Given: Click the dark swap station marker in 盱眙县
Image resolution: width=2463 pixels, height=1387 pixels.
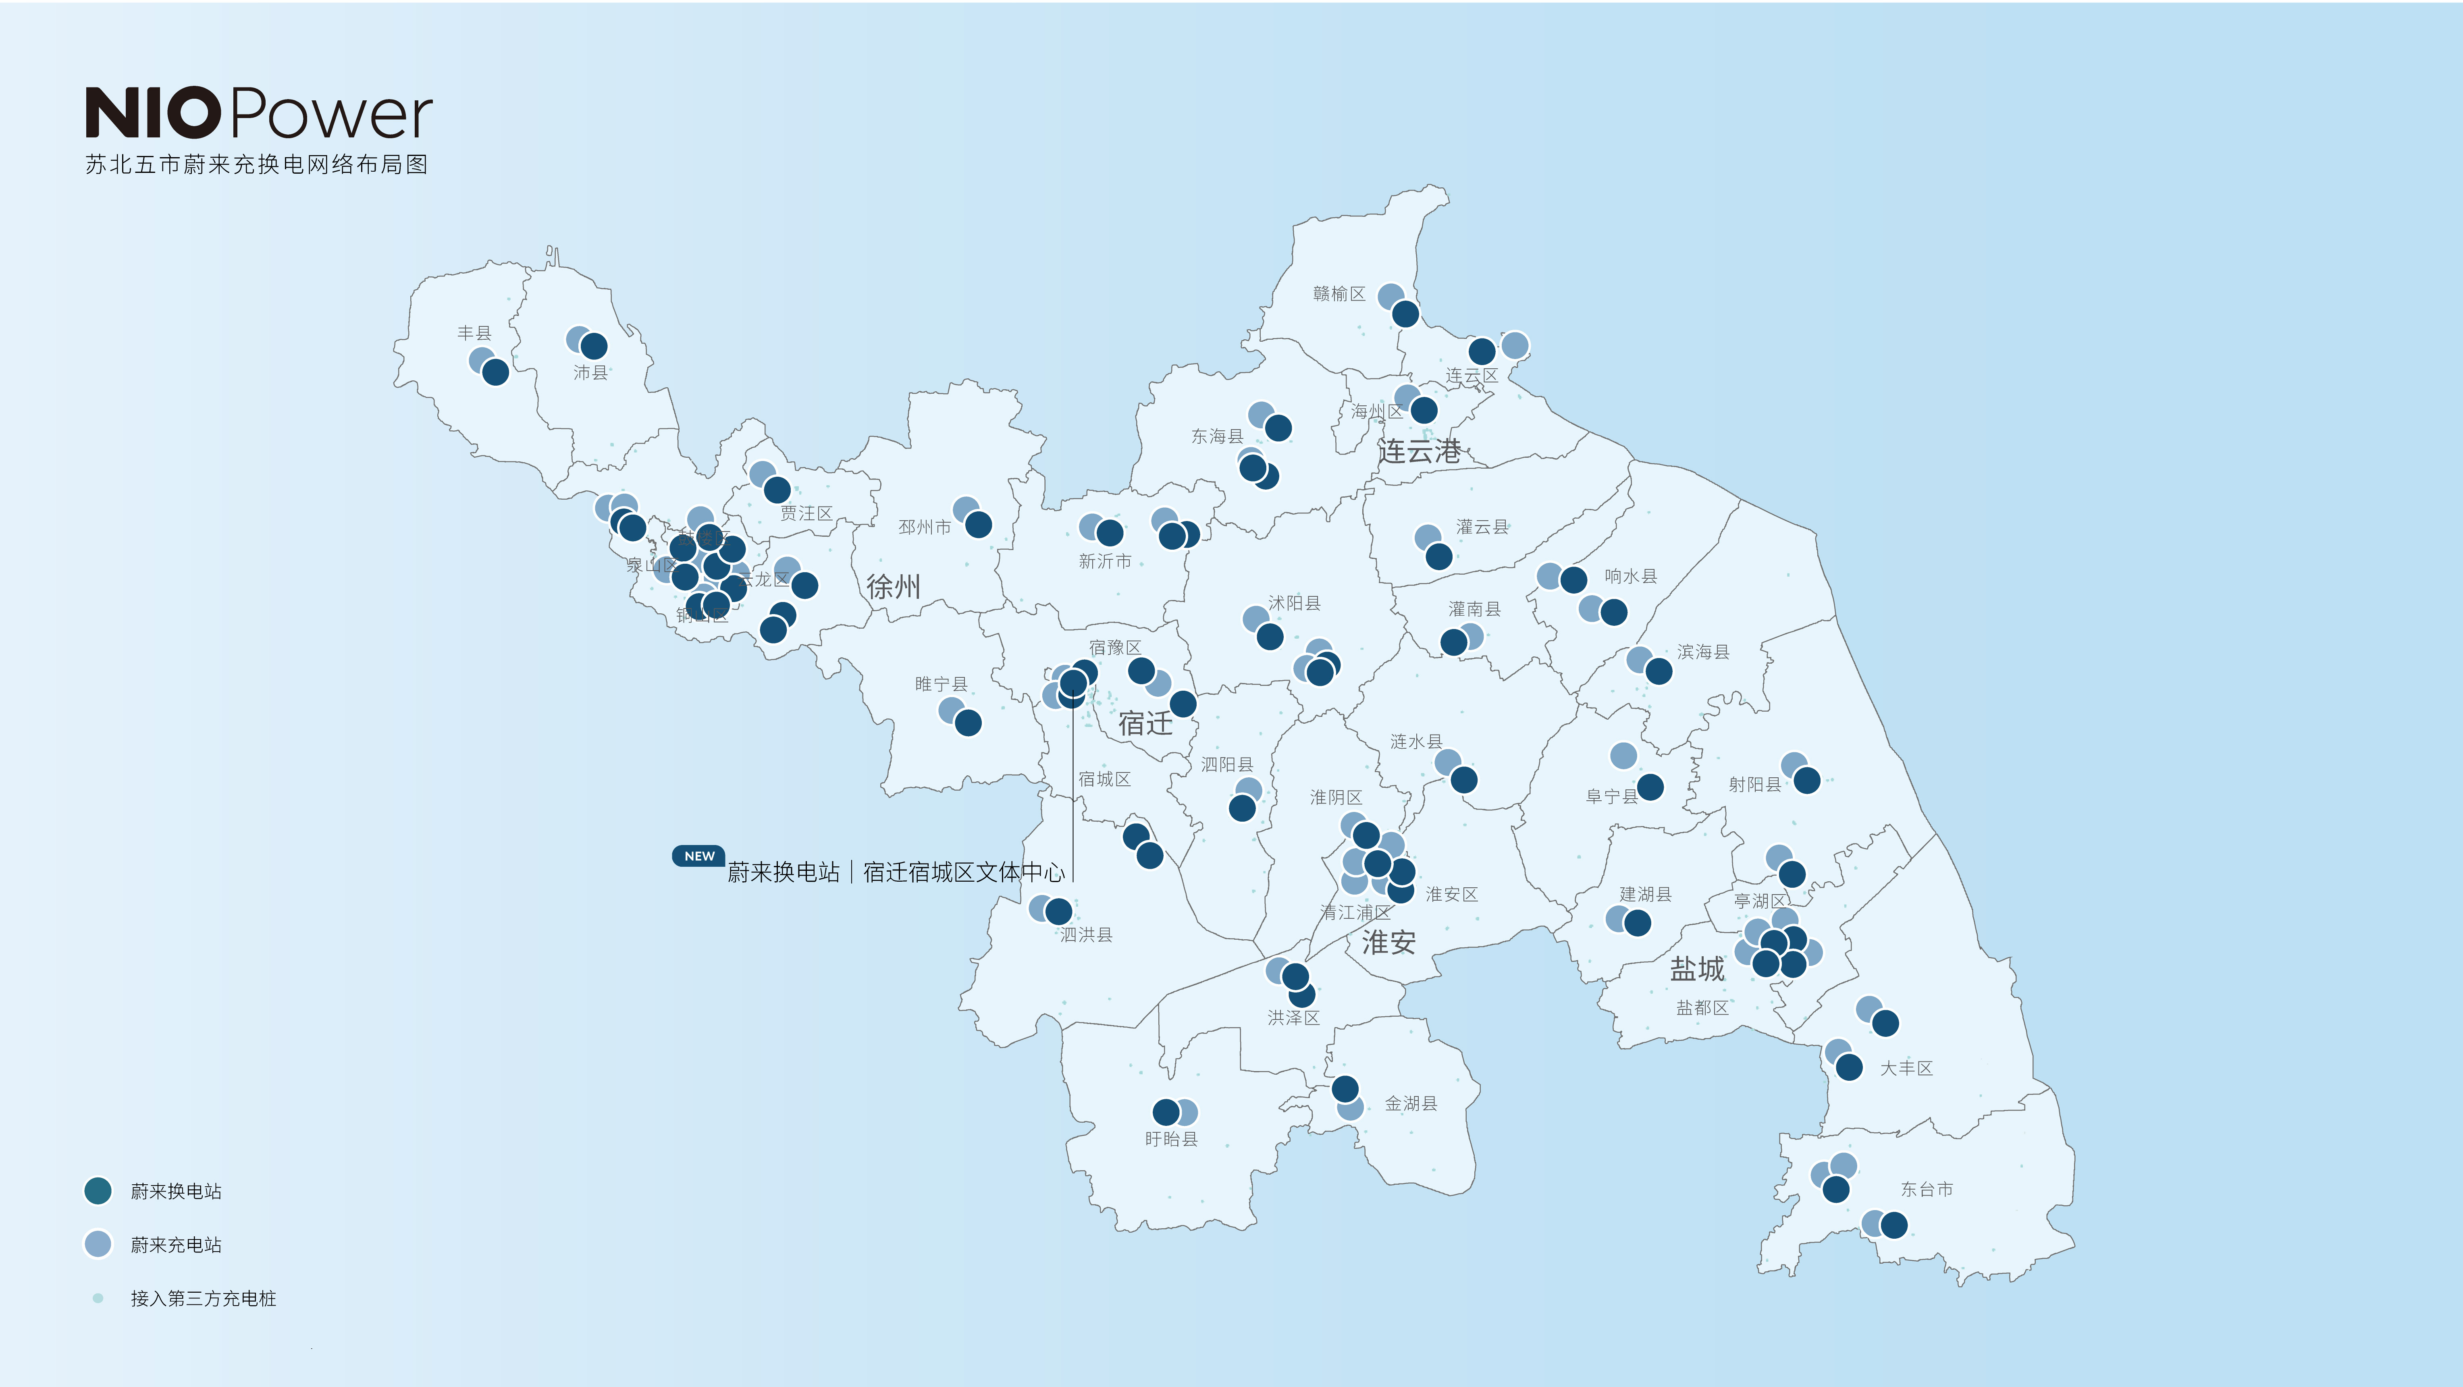Looking at the screenshot, I should [x=1166, y=1112].
